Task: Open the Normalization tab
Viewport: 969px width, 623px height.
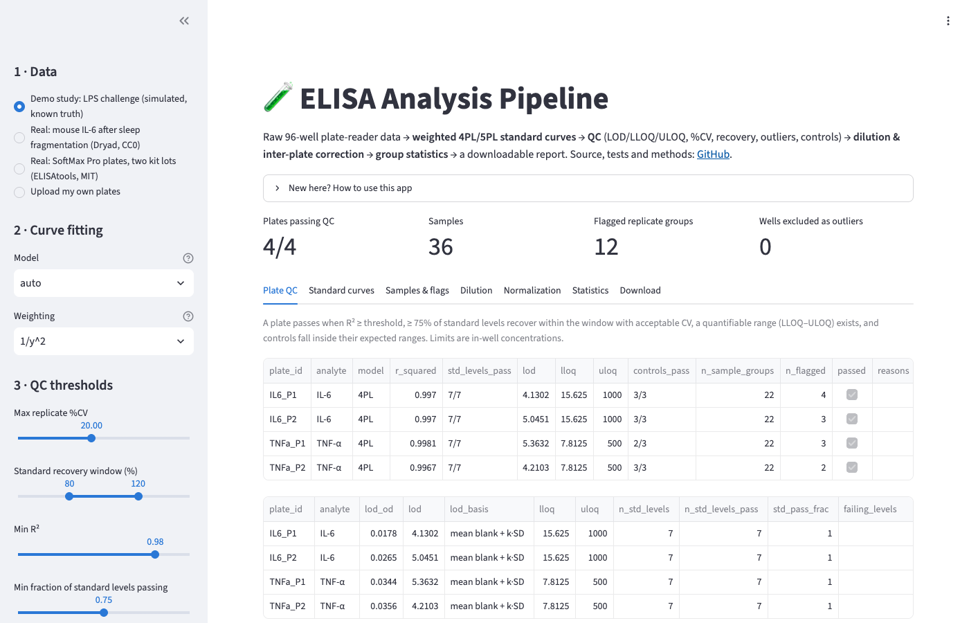Action: click(532, 291)
